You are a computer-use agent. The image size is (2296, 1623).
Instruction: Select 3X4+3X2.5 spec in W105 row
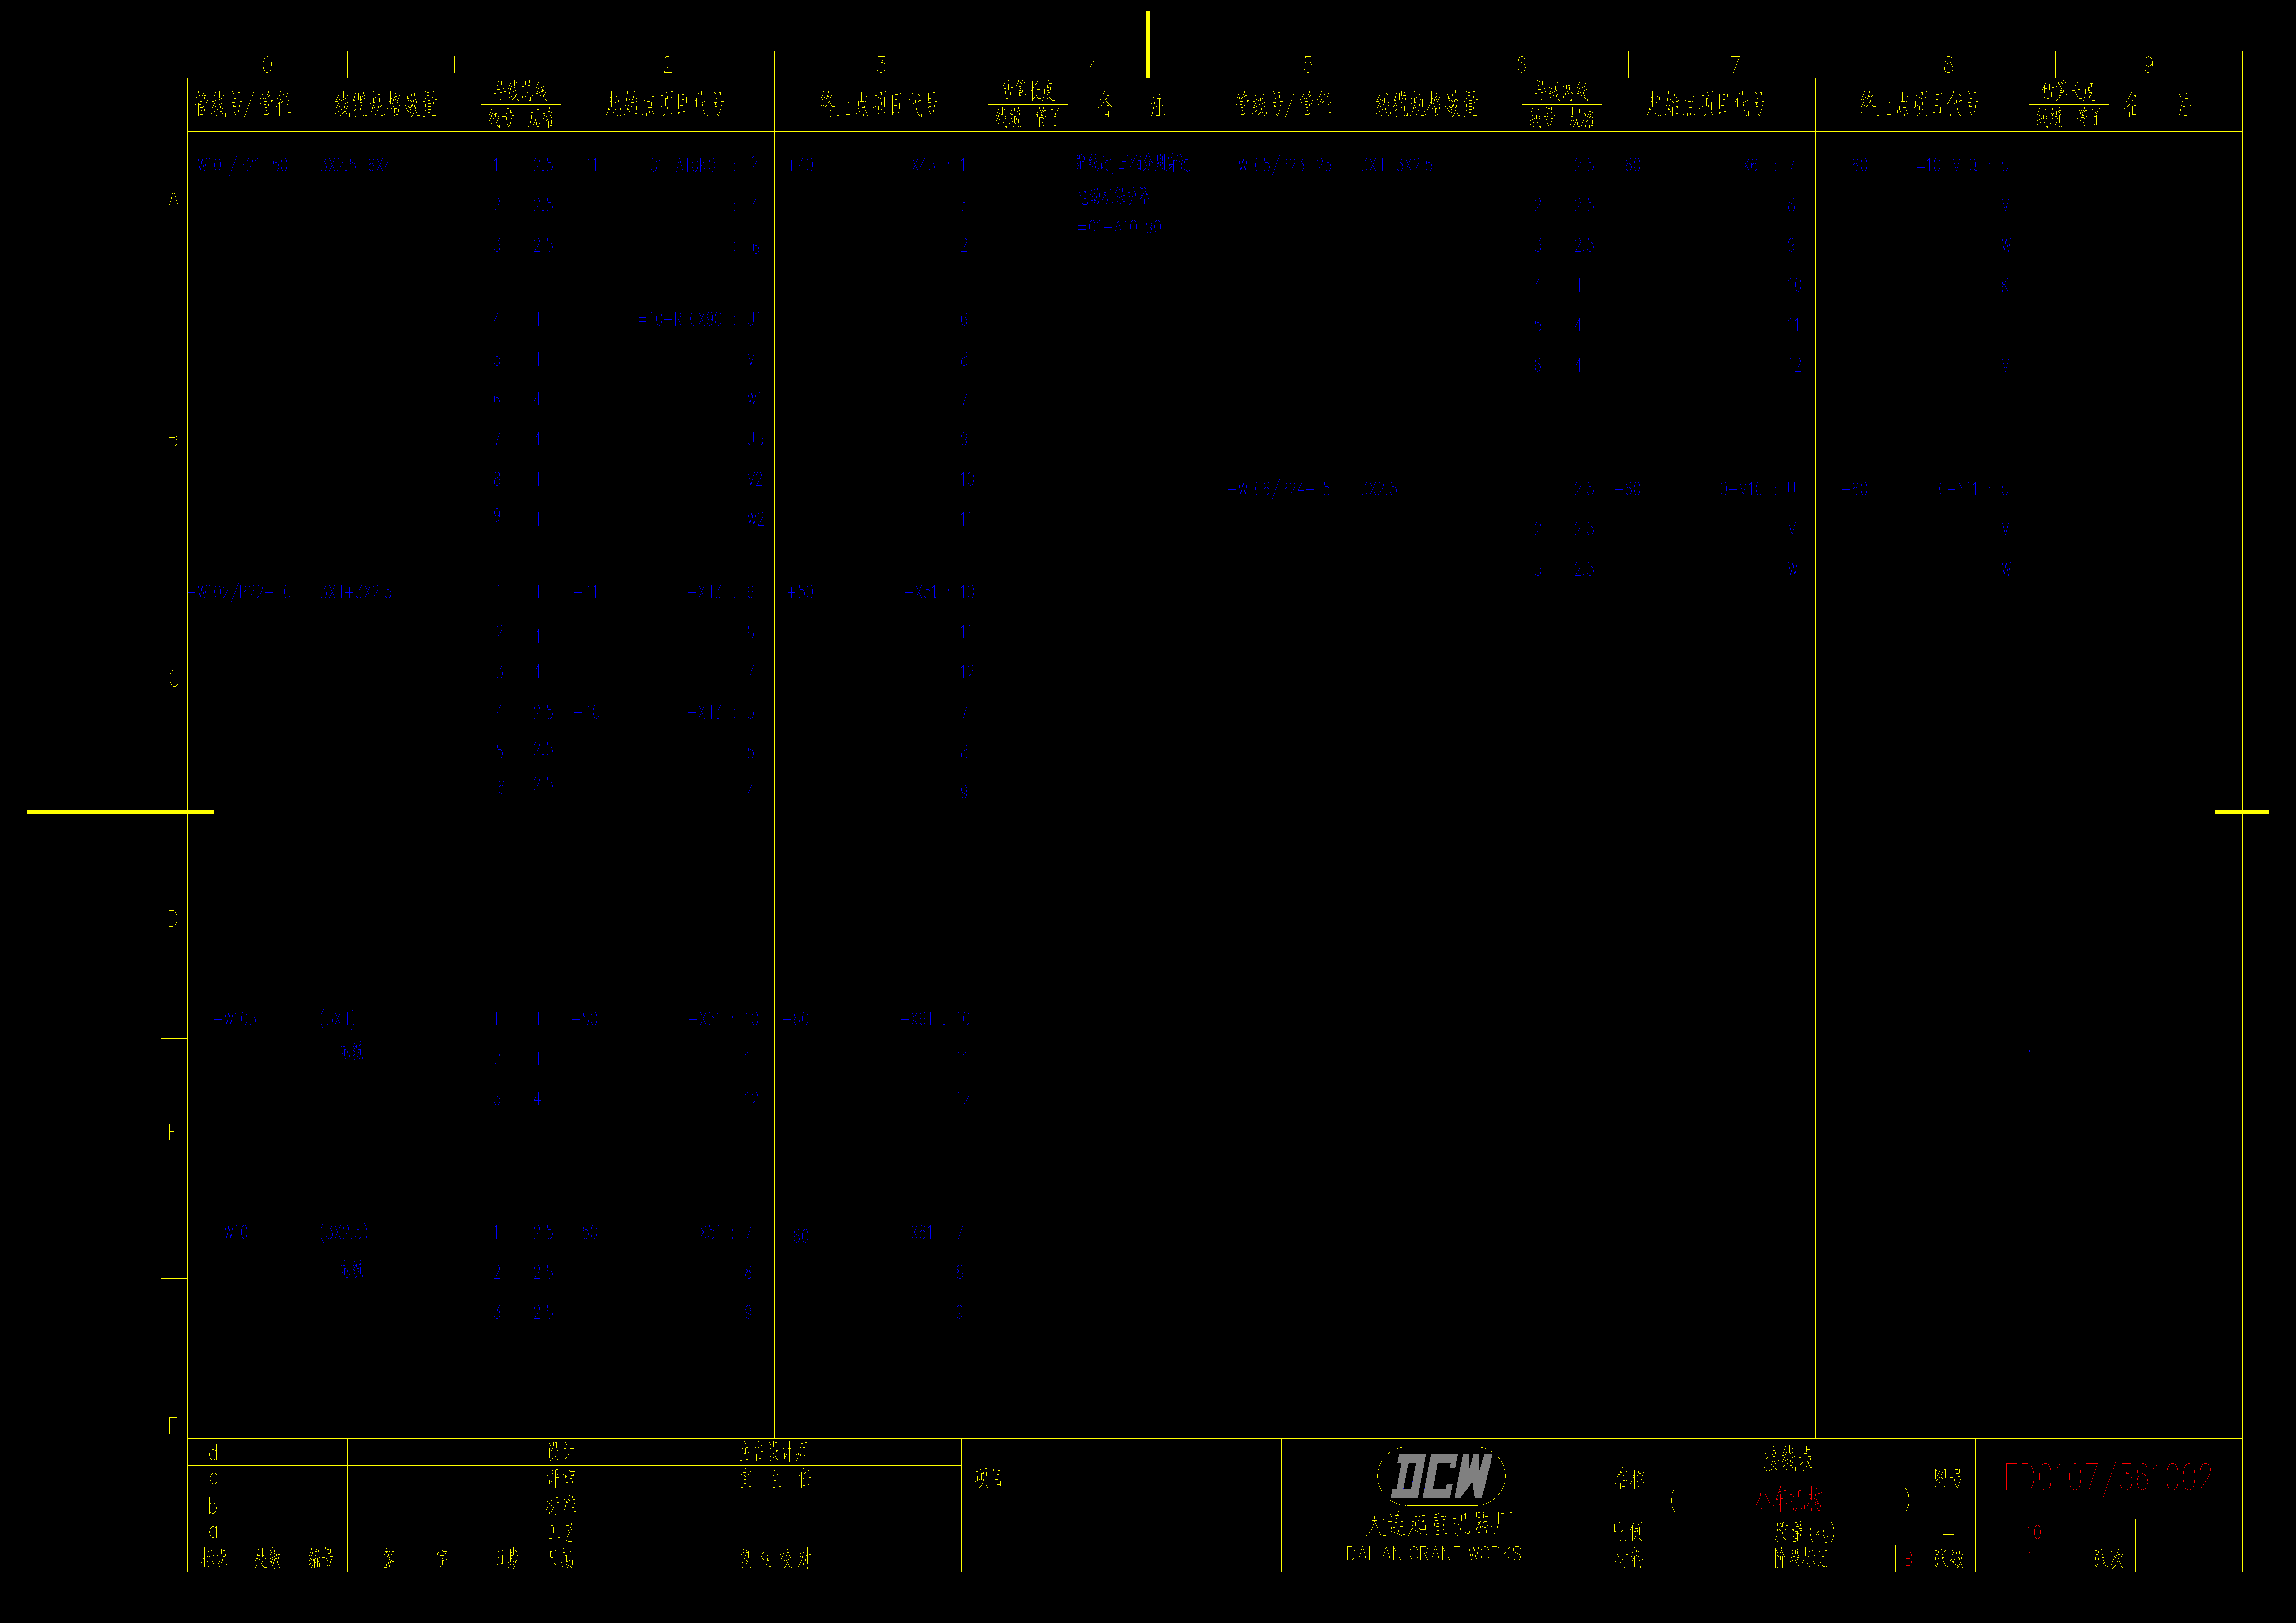[1397, 165]
